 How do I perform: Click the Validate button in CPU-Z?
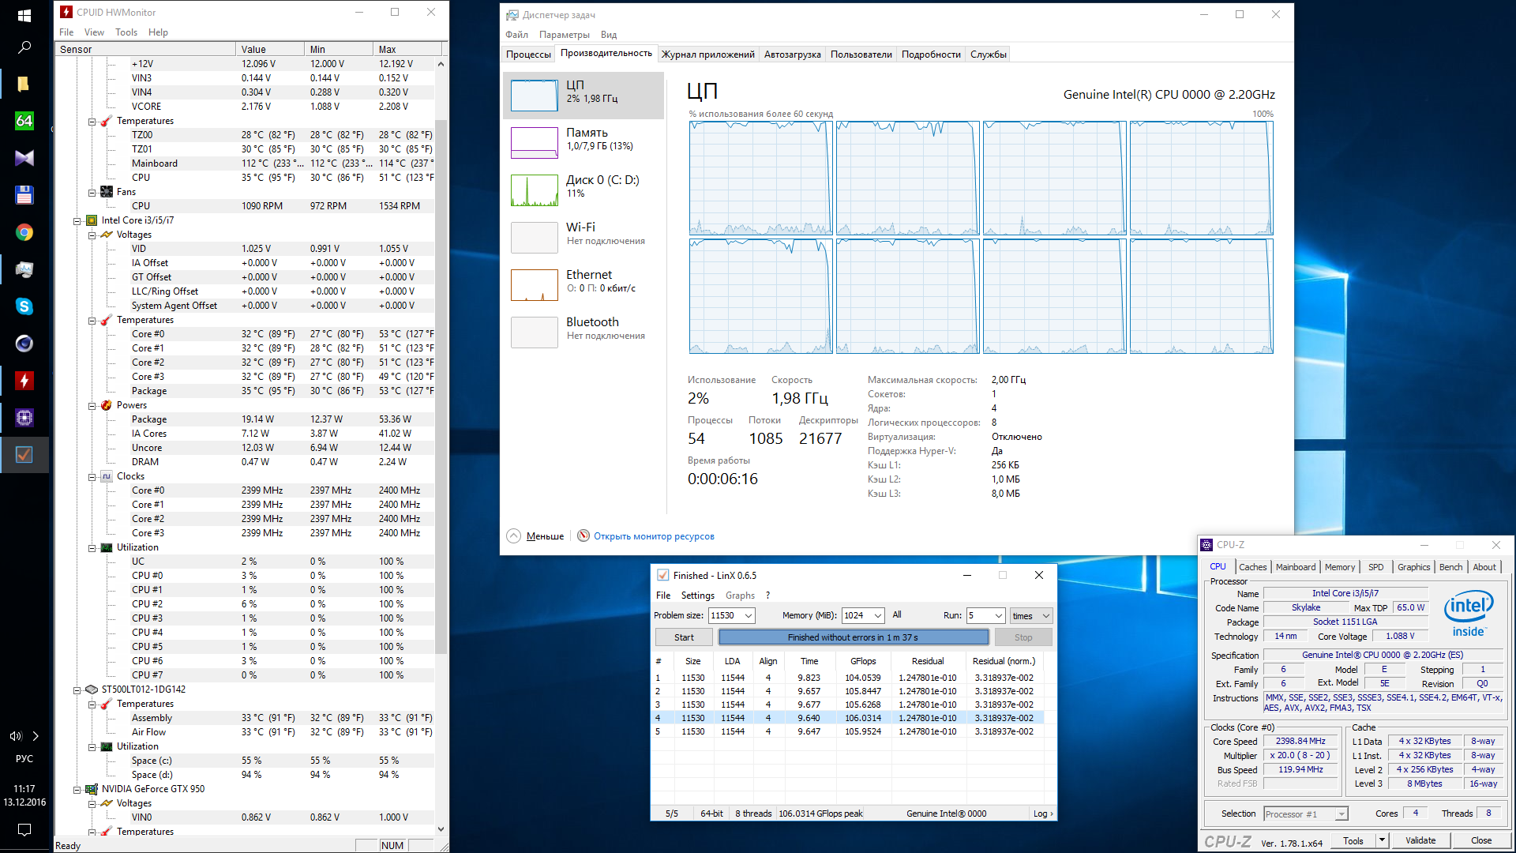click(1420, 840)
